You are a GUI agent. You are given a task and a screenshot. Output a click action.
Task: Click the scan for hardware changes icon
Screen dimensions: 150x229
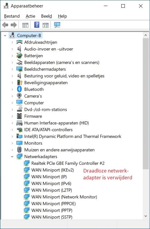(x=57, y=25)
